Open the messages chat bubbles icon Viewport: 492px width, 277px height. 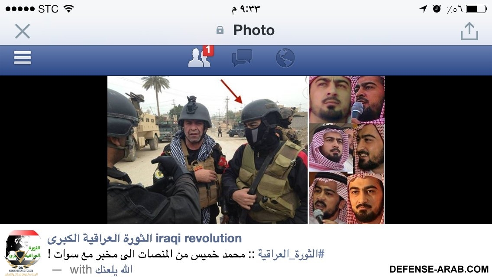pyautogui.click(x=242, y=58)
